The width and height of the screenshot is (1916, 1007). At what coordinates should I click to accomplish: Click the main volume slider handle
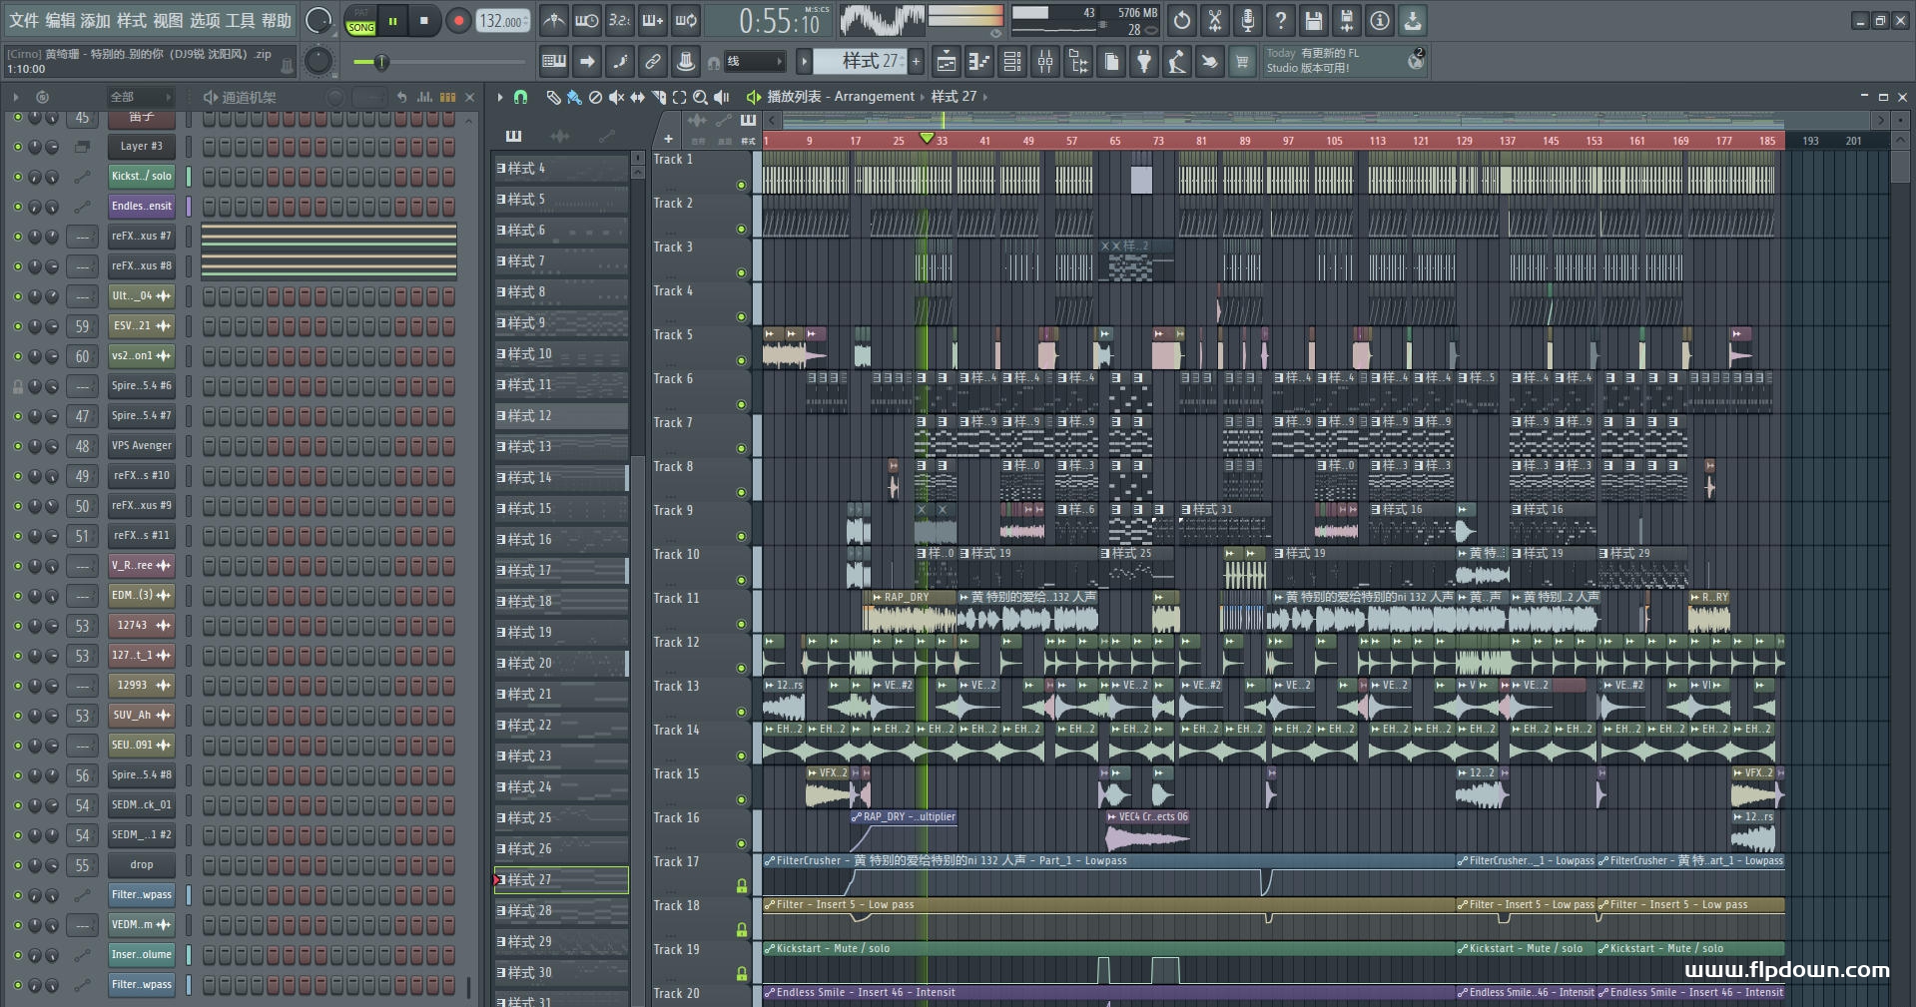[x=380, y=62]
